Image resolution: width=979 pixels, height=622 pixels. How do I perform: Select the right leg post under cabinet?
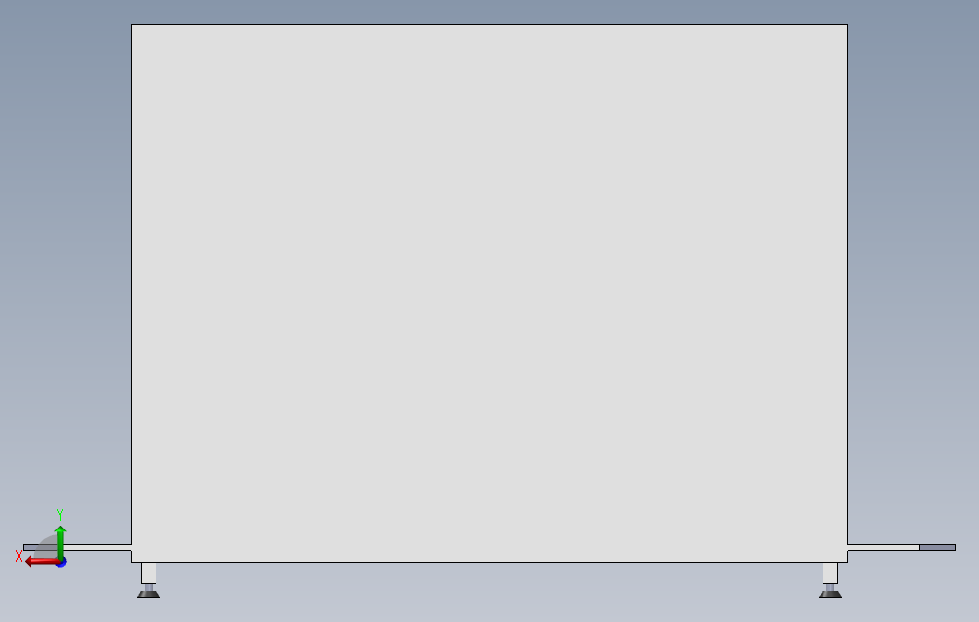[x=830, y=572]
